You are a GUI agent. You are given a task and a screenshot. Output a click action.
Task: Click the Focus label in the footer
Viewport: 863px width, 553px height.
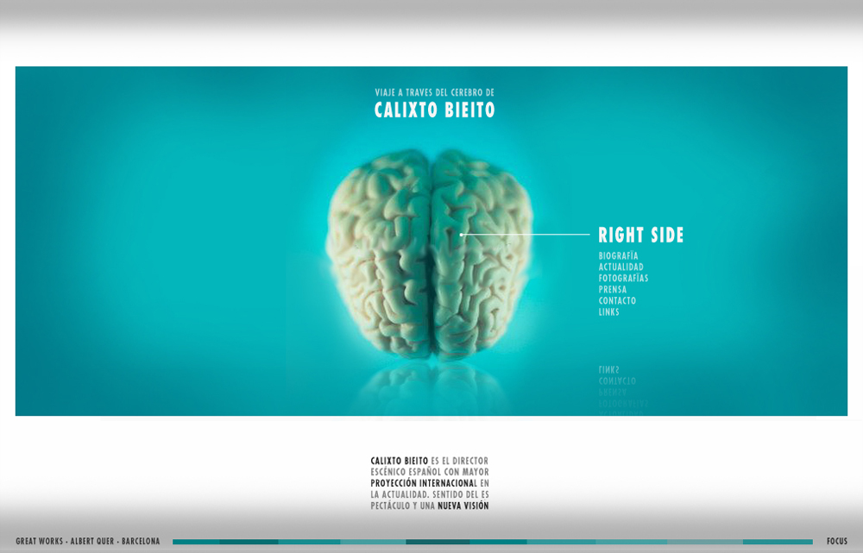tap(836, 542)
